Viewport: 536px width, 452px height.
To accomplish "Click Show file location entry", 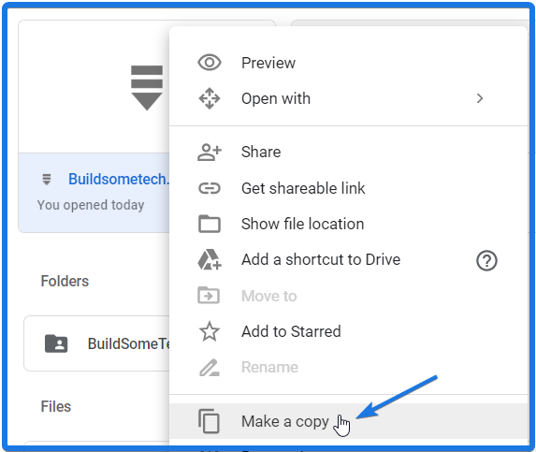I will pos(349,224).
